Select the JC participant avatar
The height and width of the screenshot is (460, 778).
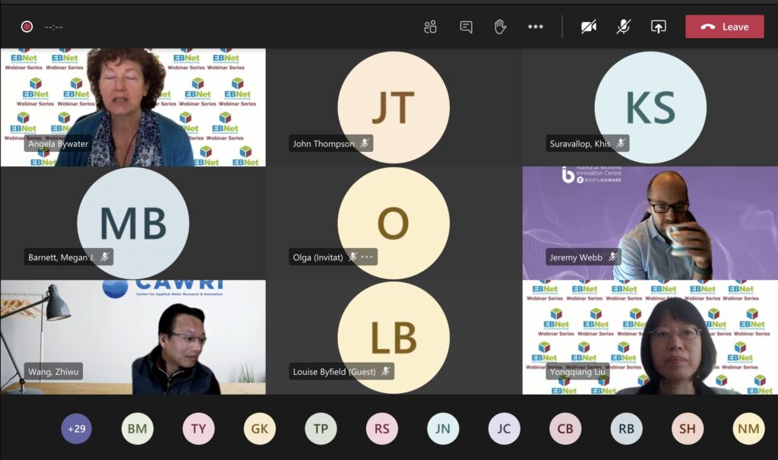504,428
